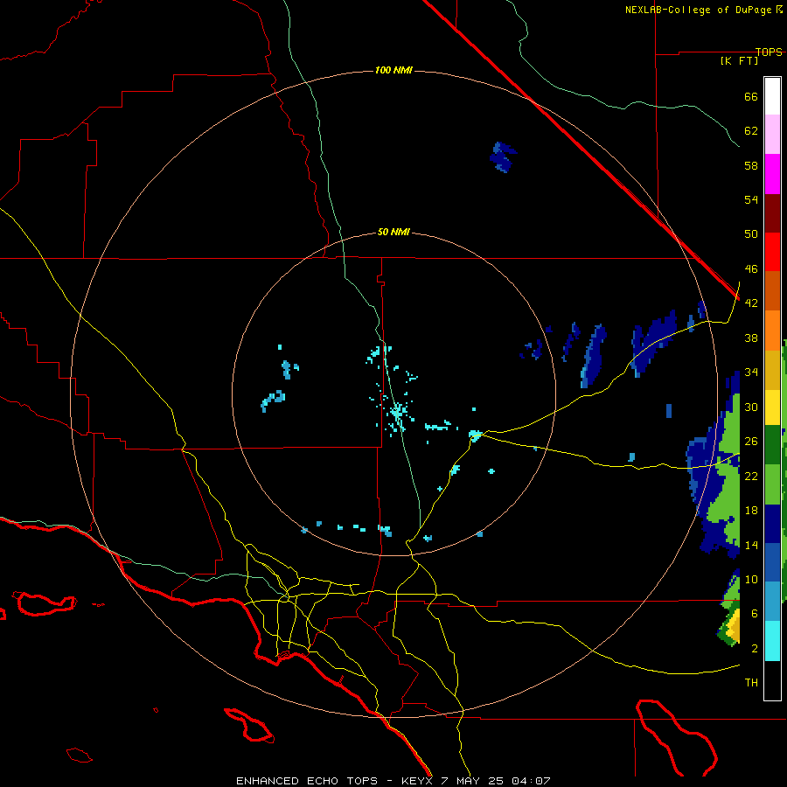The width and height of the screenshot is (787, 787).
Task: Click the dark orange legend swatch near 42
Action: (772, 291)
